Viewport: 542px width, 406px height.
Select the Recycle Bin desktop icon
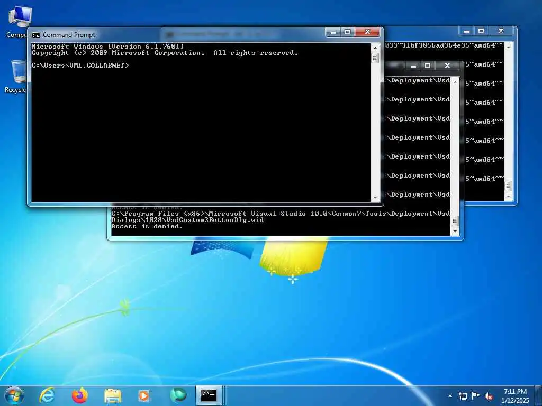(16, 76)
